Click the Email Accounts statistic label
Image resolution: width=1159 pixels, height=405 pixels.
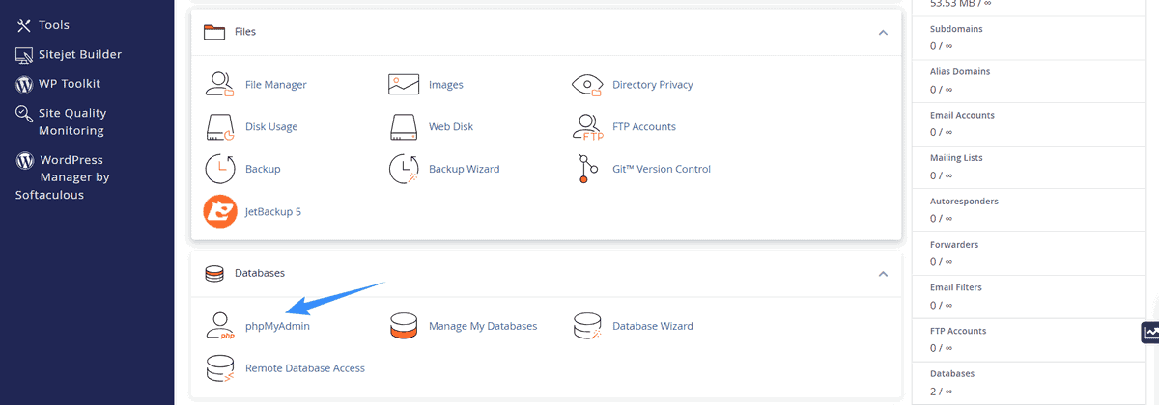(x=962, y=115)
